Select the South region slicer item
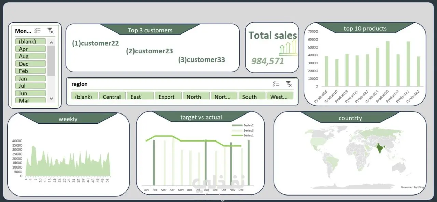 (252, 96)
